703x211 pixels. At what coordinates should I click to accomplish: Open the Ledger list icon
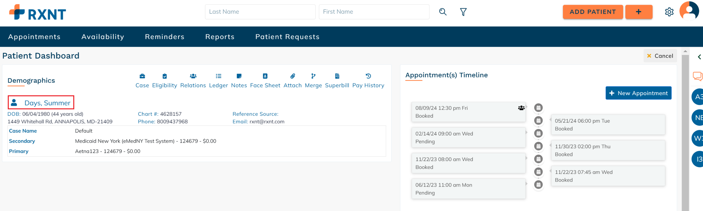click(218, 76)
